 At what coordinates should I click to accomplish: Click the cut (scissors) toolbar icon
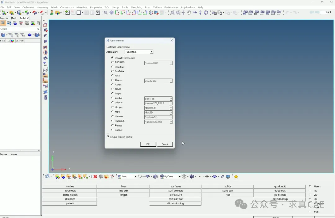click(214, 13)
